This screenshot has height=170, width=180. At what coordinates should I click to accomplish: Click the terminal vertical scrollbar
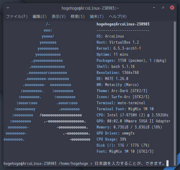pyautogui.click(x=175, y=93)
